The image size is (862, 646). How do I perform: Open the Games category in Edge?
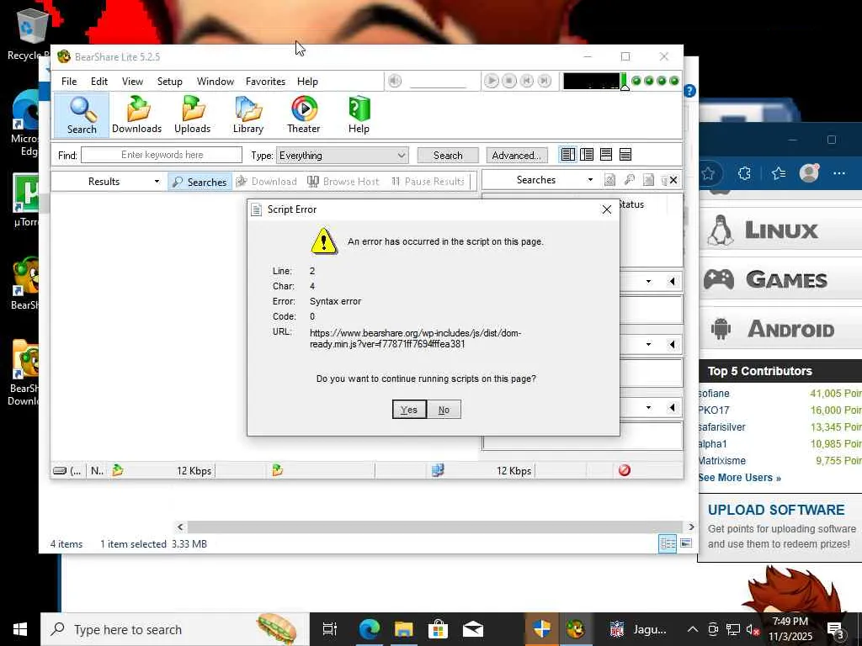(x=780, y=279)
